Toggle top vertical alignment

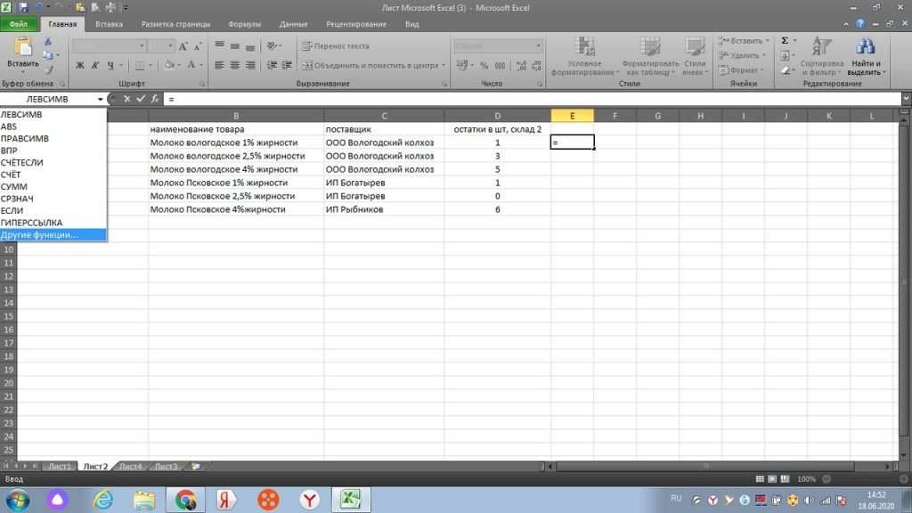219,46
